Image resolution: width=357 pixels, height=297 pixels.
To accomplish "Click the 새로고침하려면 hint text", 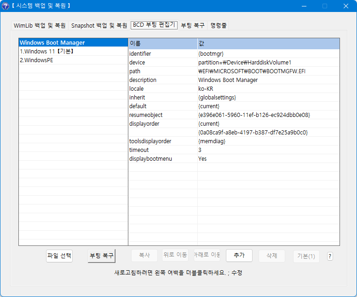I will tap(178, 273).
